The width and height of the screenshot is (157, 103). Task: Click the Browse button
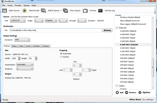point(107,30)
